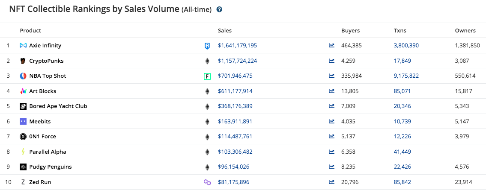Click the Flow blockchain icon in the NBA Top Shot row

tap(207, 76)
